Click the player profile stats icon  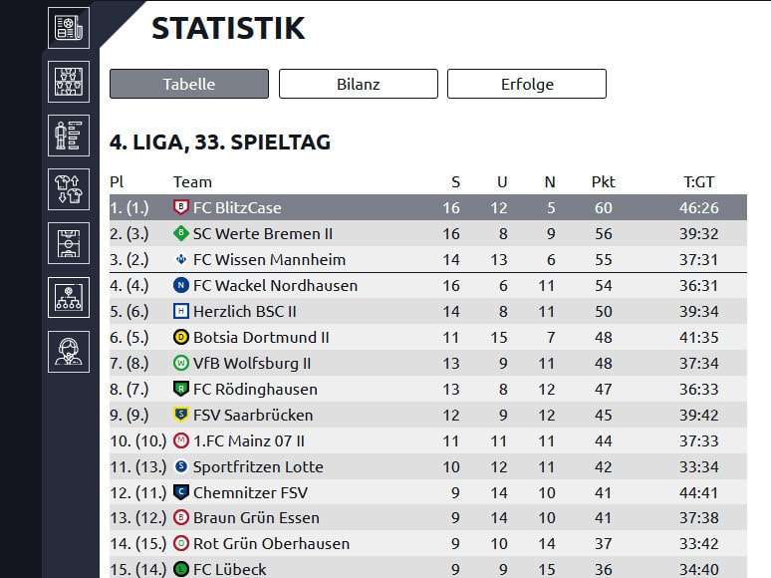[x=69, y=136]
